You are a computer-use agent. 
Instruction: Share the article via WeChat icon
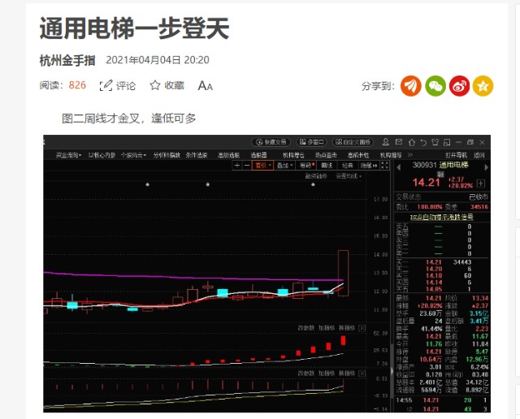(436, 85)
